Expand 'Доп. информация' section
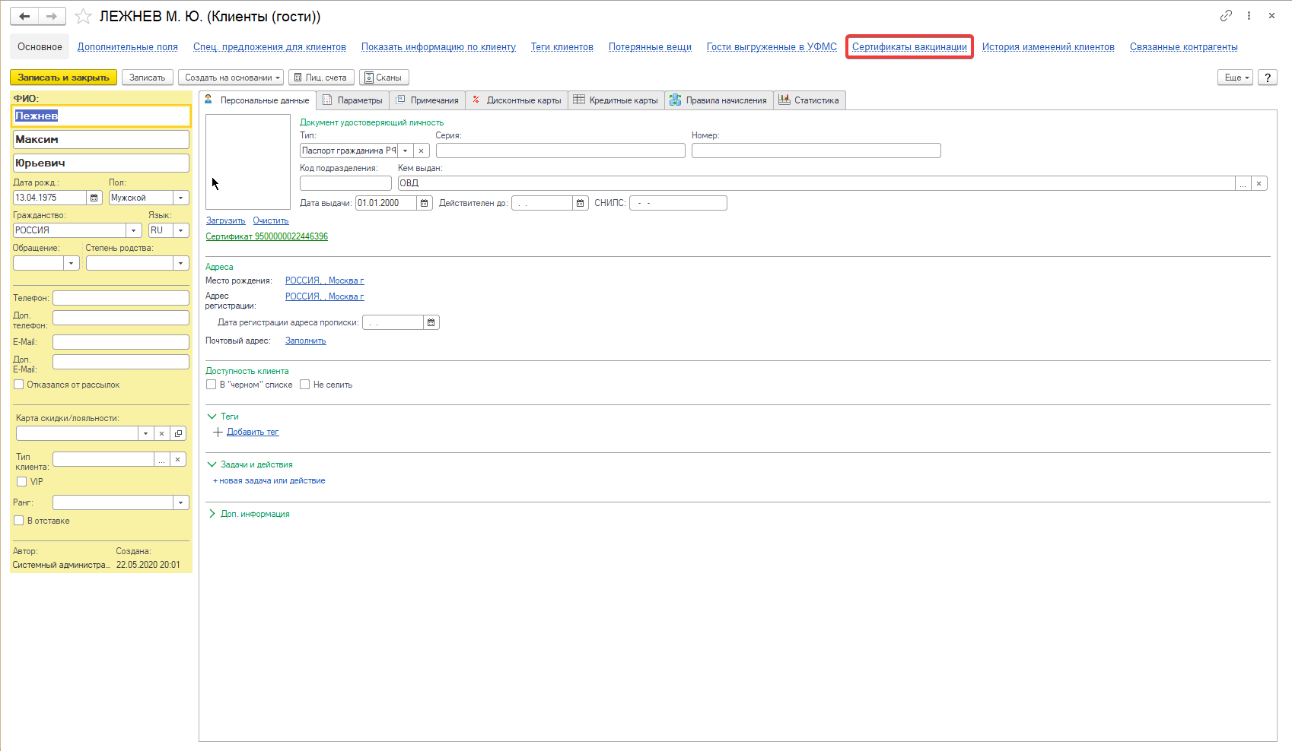This screenshot has width=1292, height=751. (212, 514)
